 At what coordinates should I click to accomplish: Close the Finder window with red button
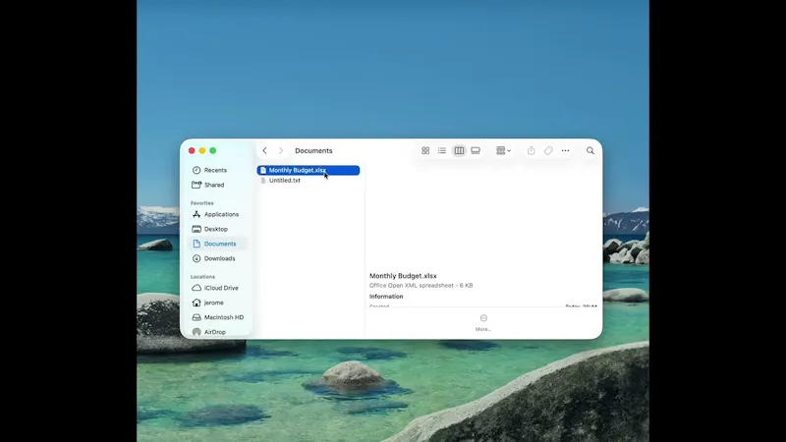(192, 150)
